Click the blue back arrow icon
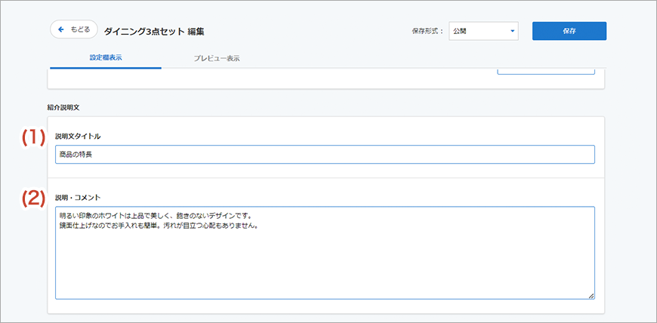 tap(61, 29)
